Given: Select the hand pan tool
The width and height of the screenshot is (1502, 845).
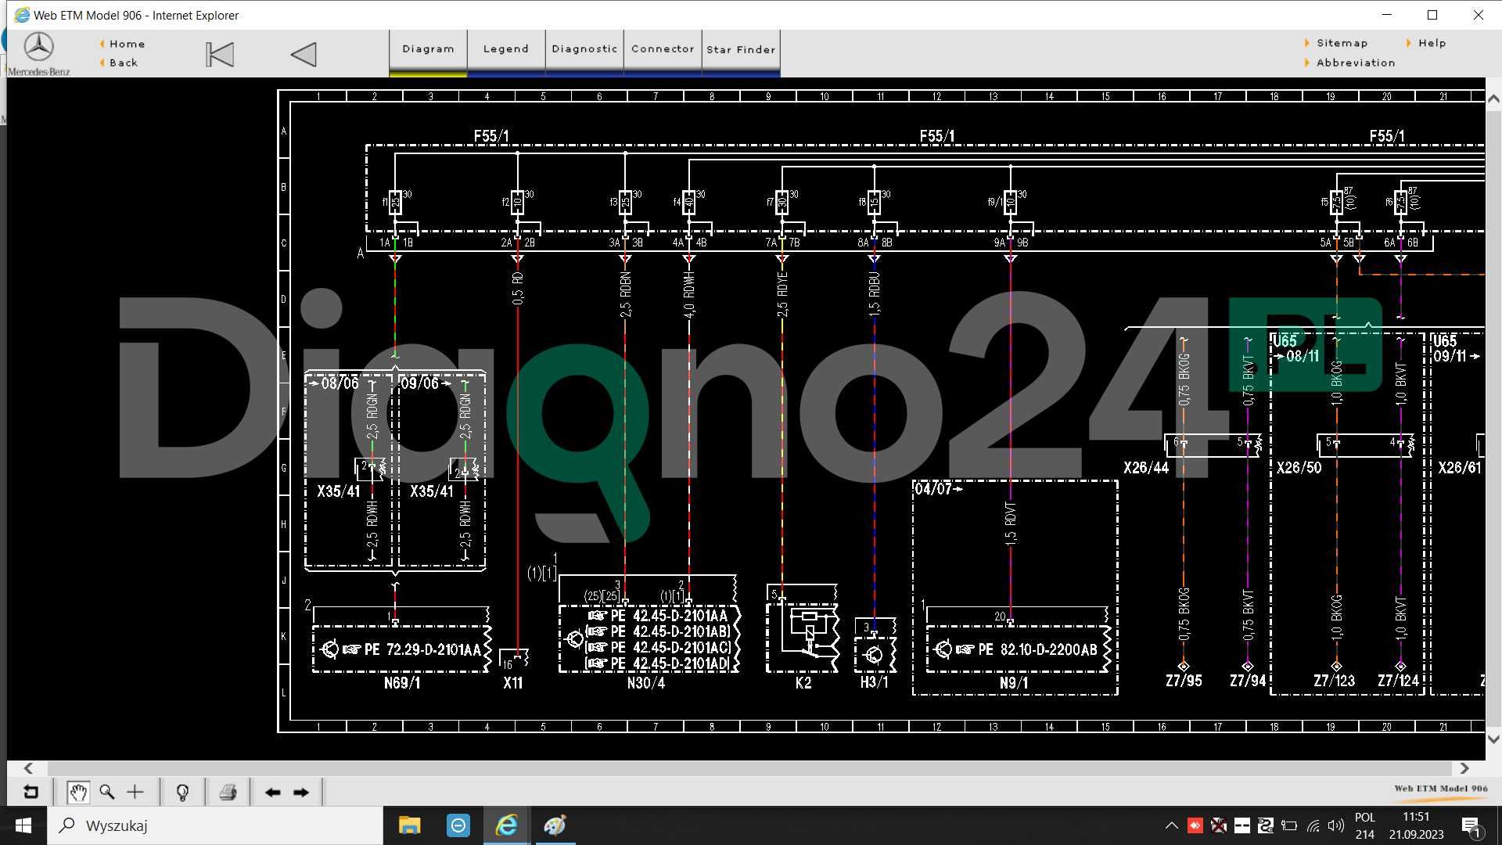Looking at the screenshot, I should coord(77,792).
